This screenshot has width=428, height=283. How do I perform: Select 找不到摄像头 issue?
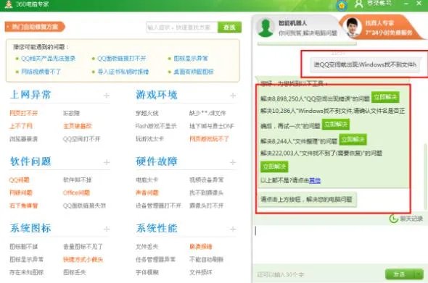(206, 193)
